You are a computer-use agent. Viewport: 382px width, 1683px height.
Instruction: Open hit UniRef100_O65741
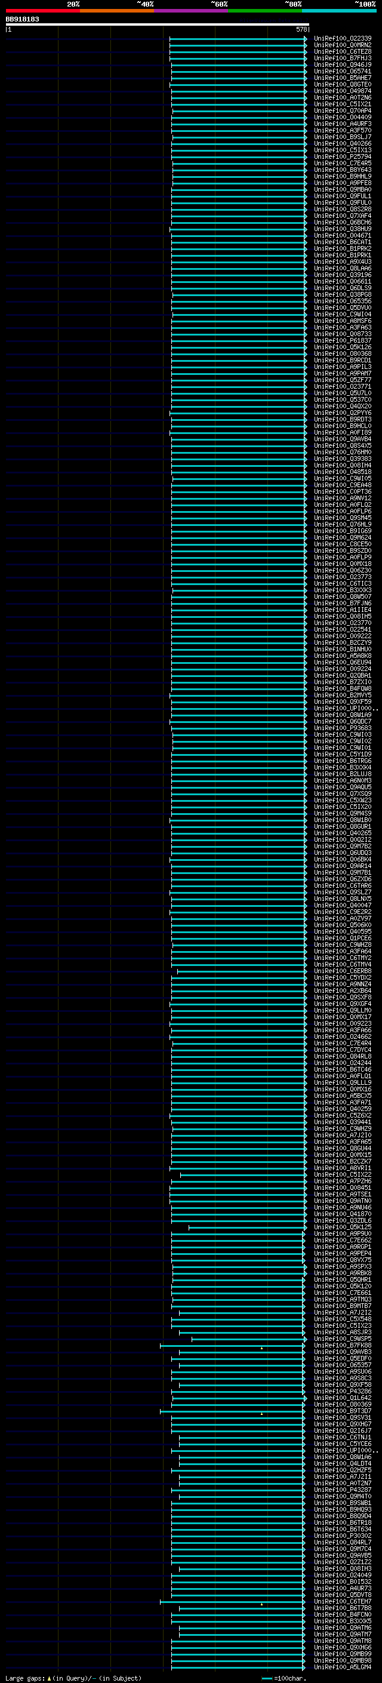342,71
